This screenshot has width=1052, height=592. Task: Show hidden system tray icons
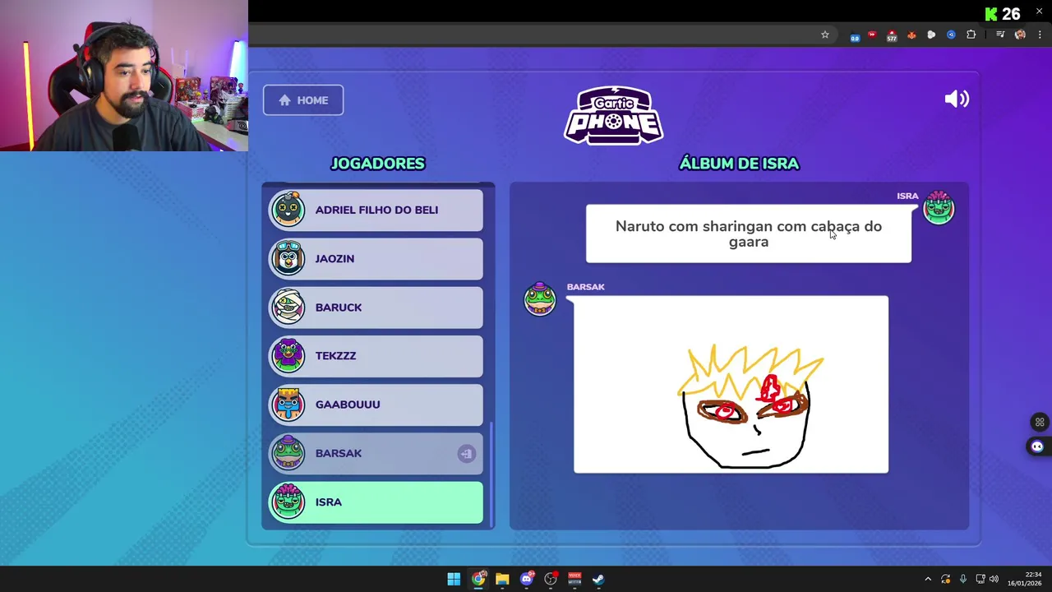928,580
